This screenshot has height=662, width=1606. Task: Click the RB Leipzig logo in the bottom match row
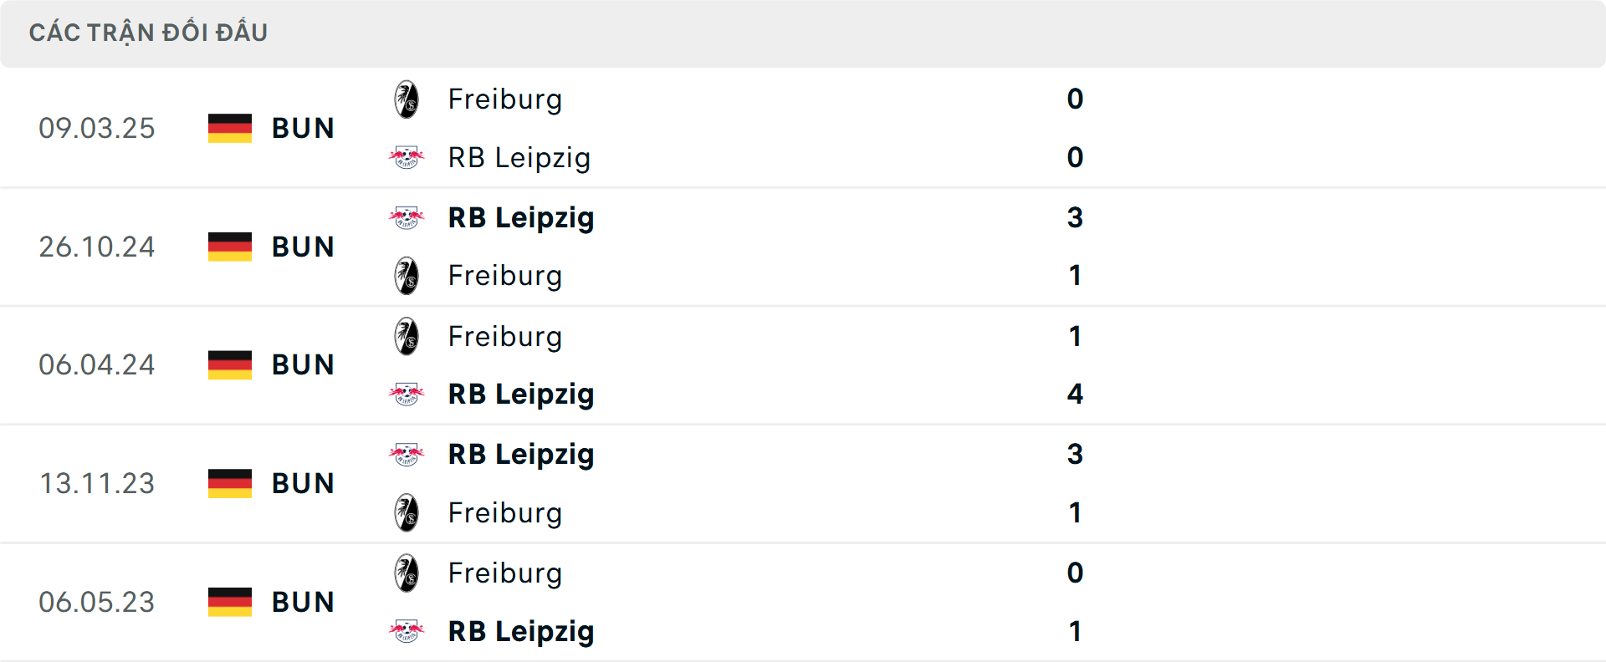pyautogui.click(x=407, y=632)
